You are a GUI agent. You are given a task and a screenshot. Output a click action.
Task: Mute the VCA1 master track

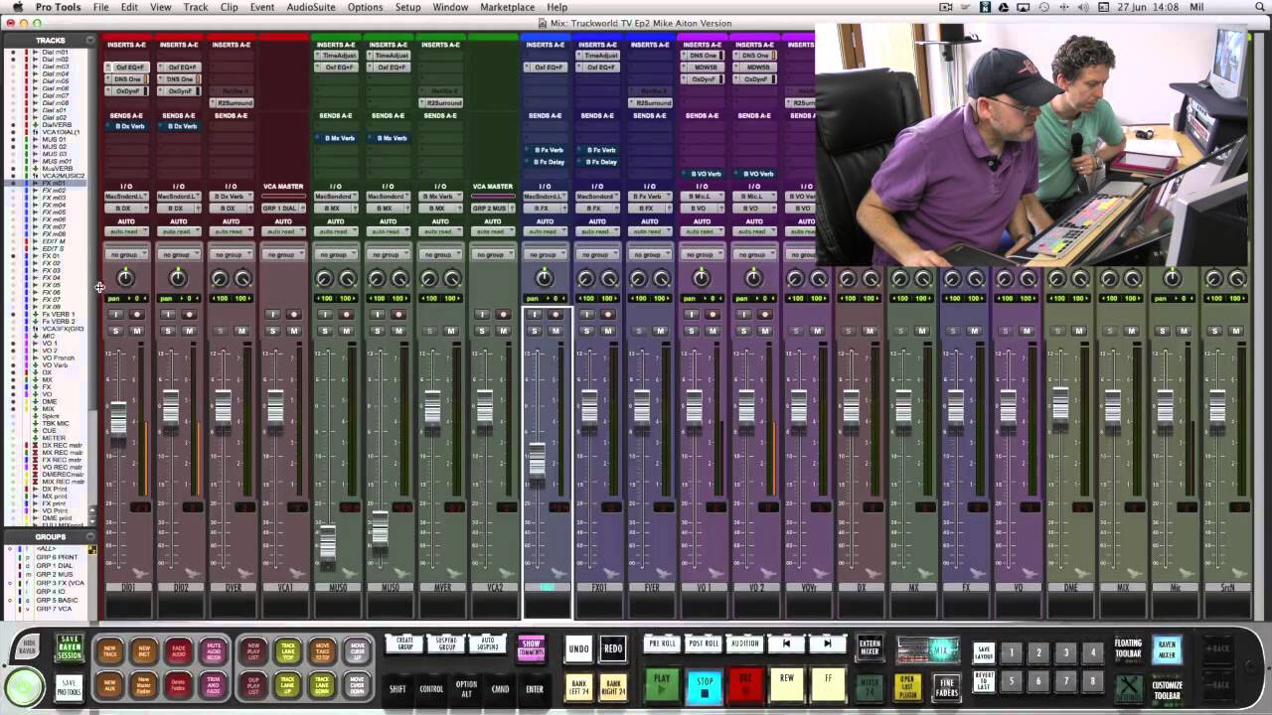click(x=293, y=331)
